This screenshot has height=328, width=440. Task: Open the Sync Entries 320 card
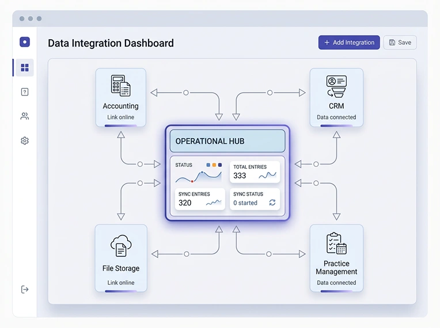200,199
